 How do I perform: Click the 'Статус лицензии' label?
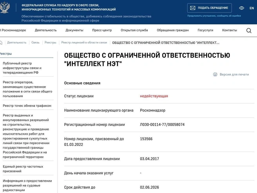pyautogui.click(x=79, y=96)
